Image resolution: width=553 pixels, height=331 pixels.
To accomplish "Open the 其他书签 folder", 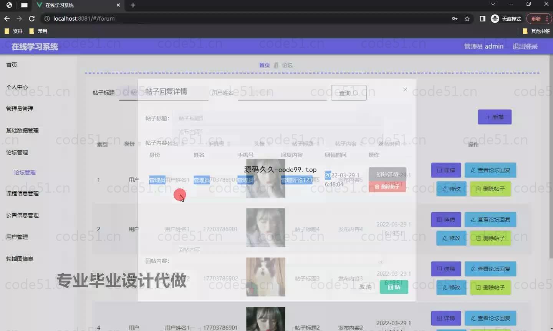I will click(536, 31).
